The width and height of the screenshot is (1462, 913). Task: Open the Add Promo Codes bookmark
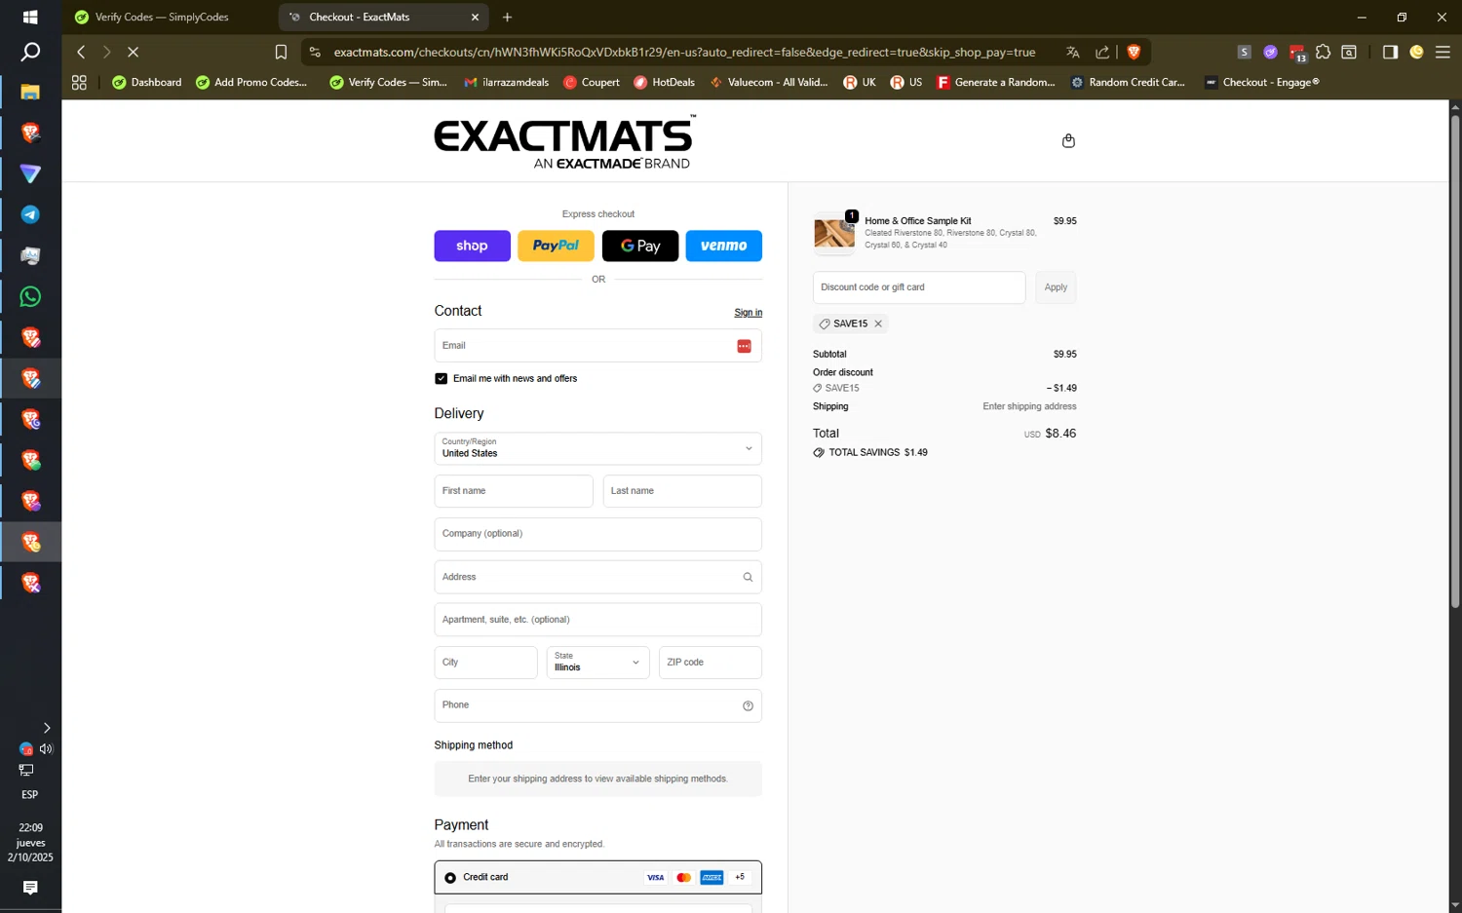tap(251, 83)
